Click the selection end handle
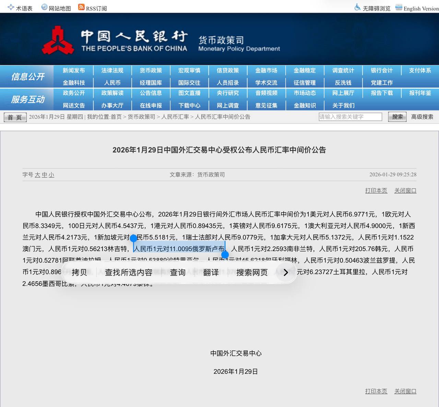 (225, 255)
